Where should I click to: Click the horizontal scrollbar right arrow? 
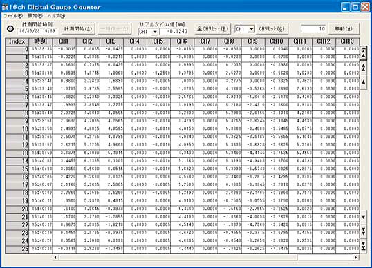[x=355, y=258]
